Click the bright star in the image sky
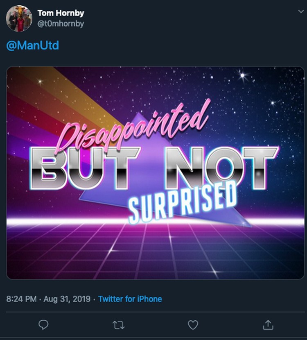 click(243, 75)
